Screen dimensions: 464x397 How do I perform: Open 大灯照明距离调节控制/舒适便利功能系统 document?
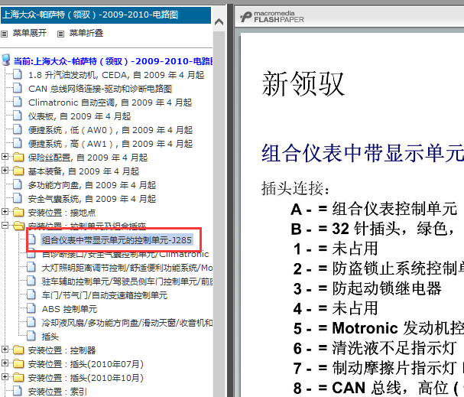click(x=127, y=268)
